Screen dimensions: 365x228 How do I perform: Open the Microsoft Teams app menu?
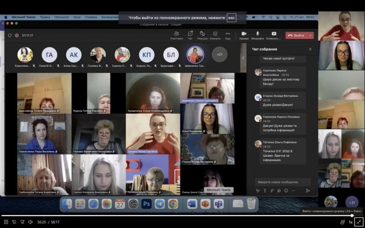[x=24, y=17]
